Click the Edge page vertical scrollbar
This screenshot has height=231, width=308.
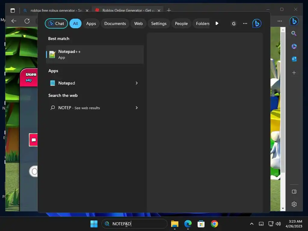(283, 102)
